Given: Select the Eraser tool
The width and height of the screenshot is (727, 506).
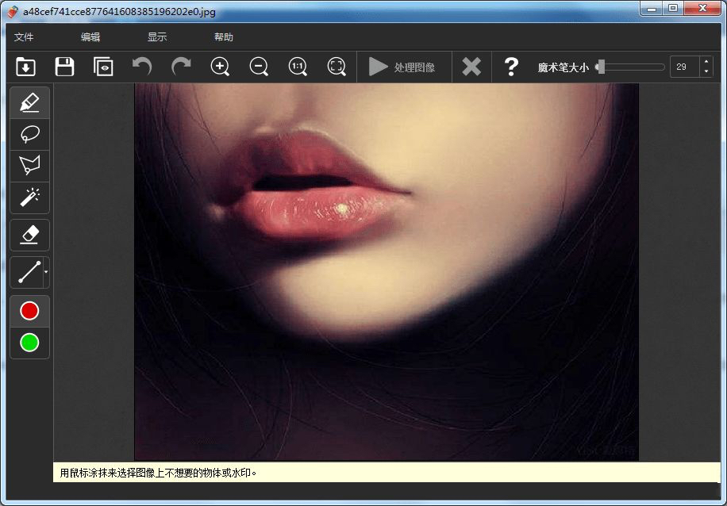Looking at the screenshot, I should (x=29, y=235).
